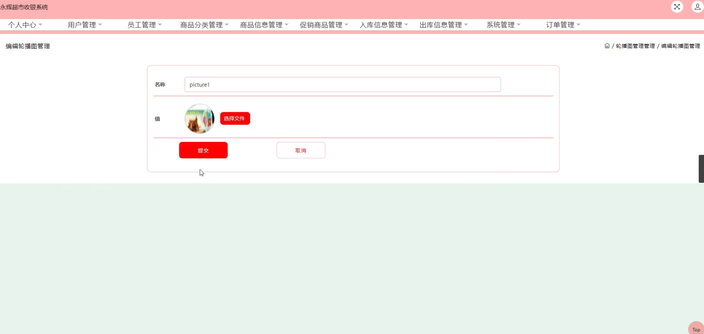Open the 商品信息管理 menu
The width and height of the screenshot is (704, 334).
[x=264, y=25]
